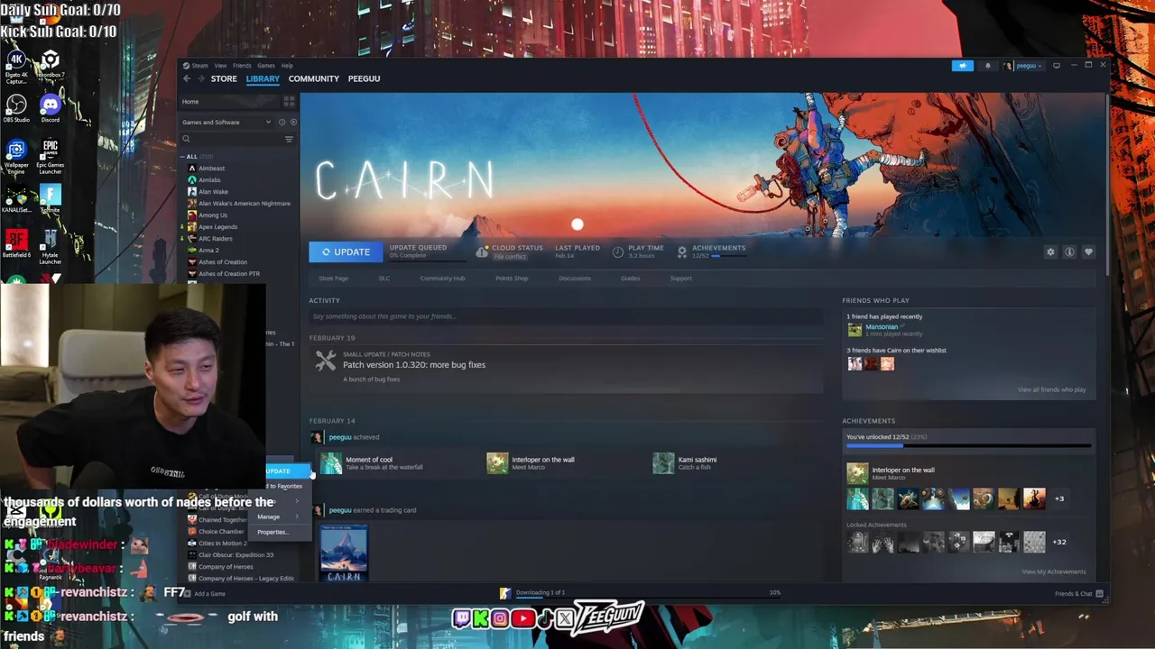Open the Support link
The width and height of the screenshot is (1155, 649).
[x=681, y=279]
